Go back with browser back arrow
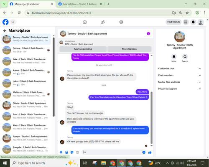209x167 pixels. click(5, 13)
